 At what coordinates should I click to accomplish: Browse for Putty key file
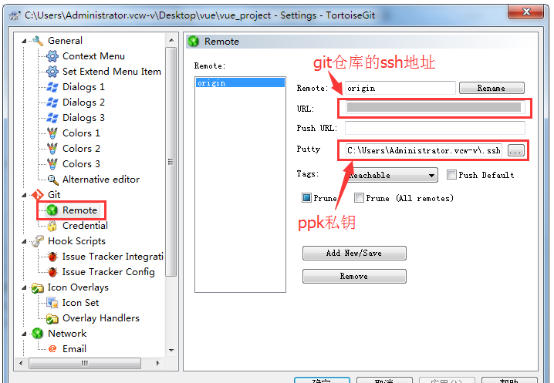click(516, 150)
